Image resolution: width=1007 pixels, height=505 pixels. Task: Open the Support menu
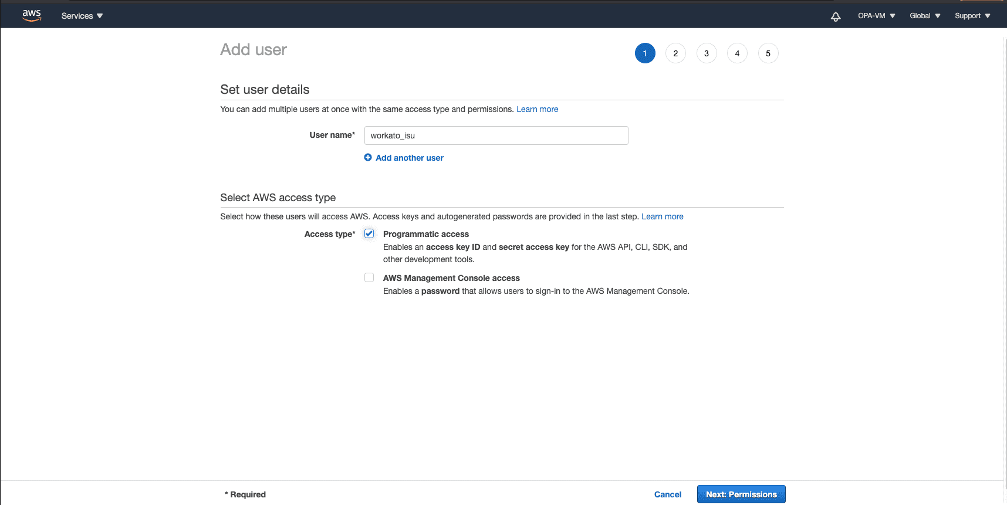point(972,16)
